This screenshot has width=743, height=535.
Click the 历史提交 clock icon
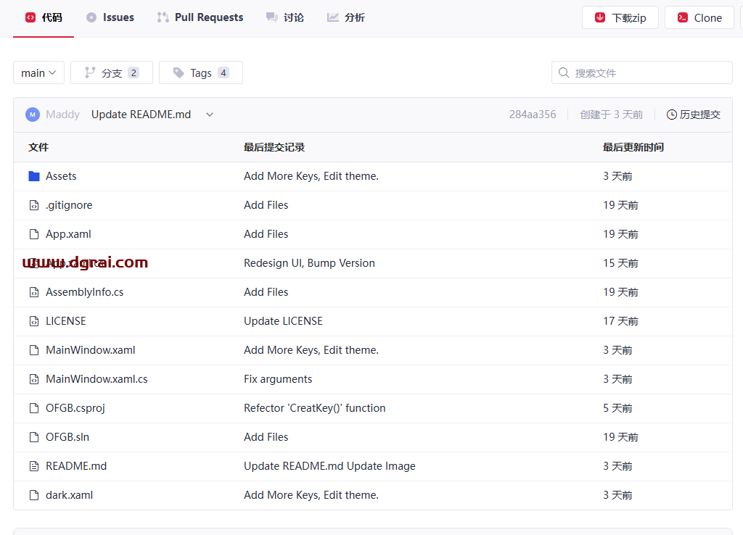672,115
